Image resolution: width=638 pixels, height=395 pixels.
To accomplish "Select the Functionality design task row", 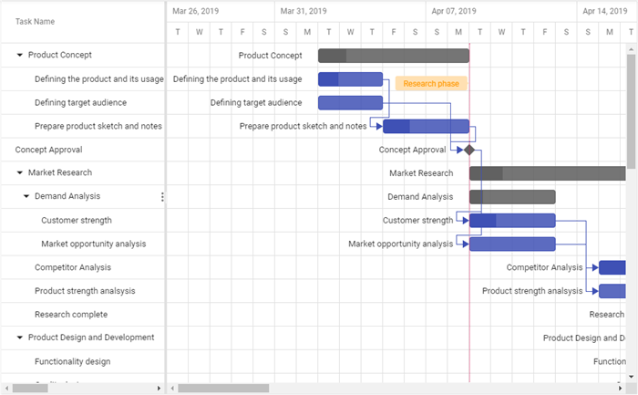I will tap(73, 361).
